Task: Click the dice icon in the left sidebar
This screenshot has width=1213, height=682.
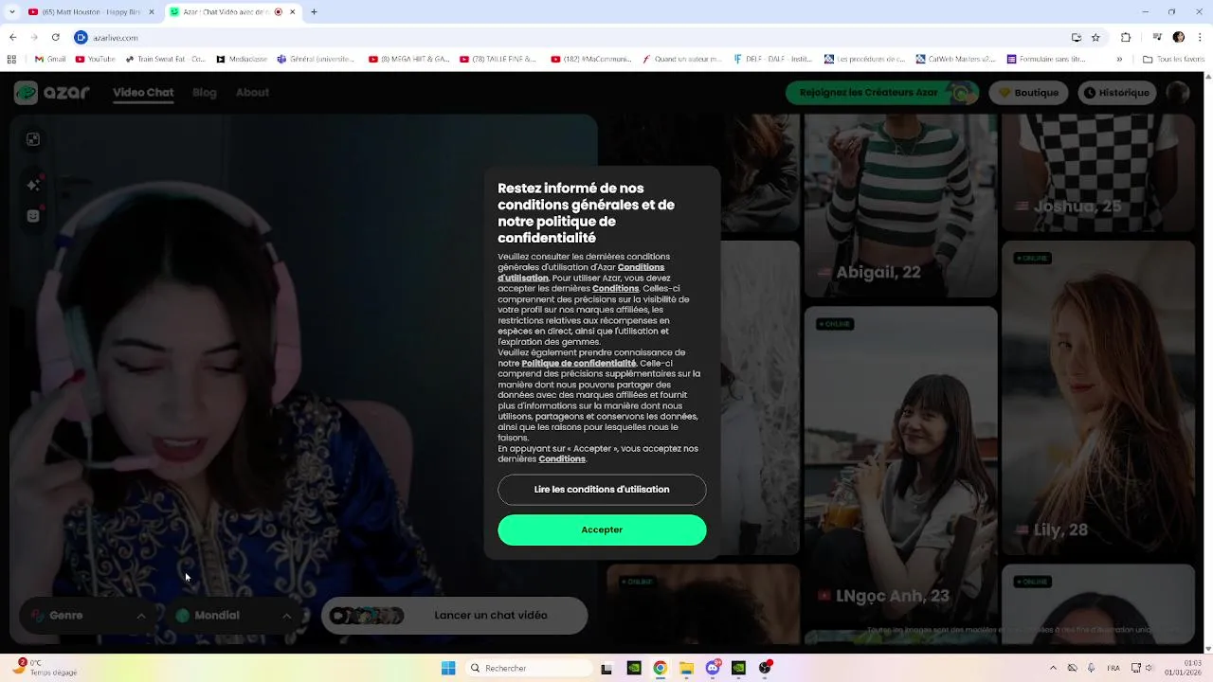Action: pyautogui.click(x=33, y=139)
